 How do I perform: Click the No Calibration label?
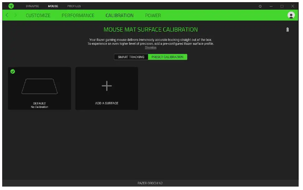pyautogui.click(x=40, y=108)
